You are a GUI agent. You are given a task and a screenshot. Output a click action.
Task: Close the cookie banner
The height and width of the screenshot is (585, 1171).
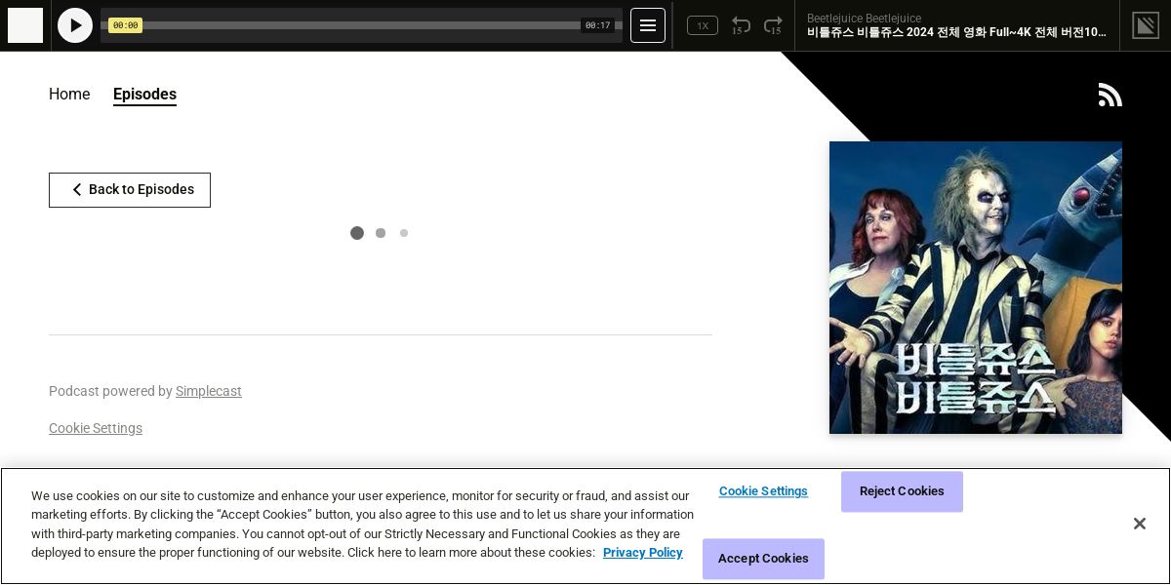[x=1139, y=524]
